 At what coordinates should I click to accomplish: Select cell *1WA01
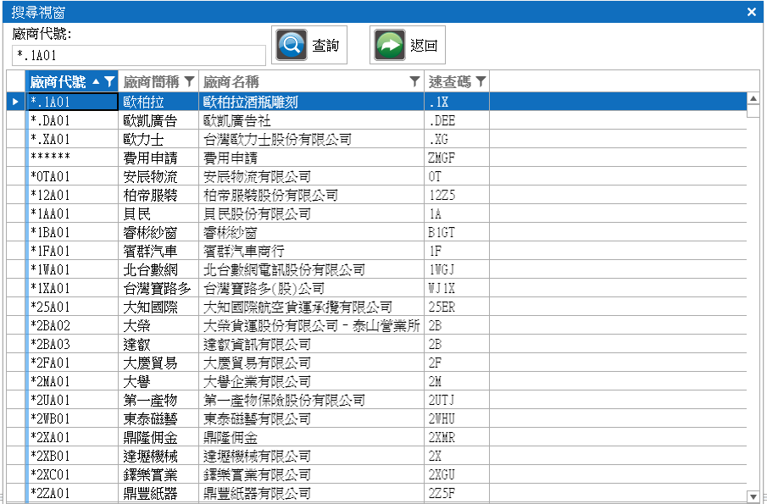[72, 269]
